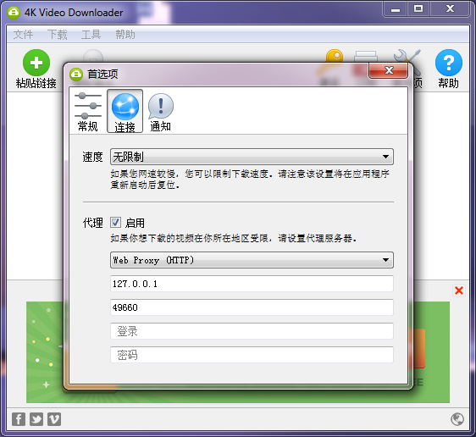Select the 连接 connection globe tab

[x=125, y=111]
